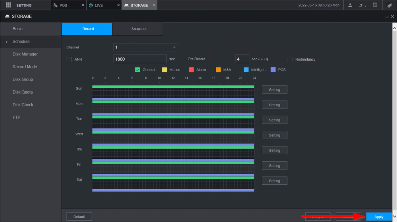397x222 pixels.
Task: Open the main menu grid icon
Action: pos(9,5)
